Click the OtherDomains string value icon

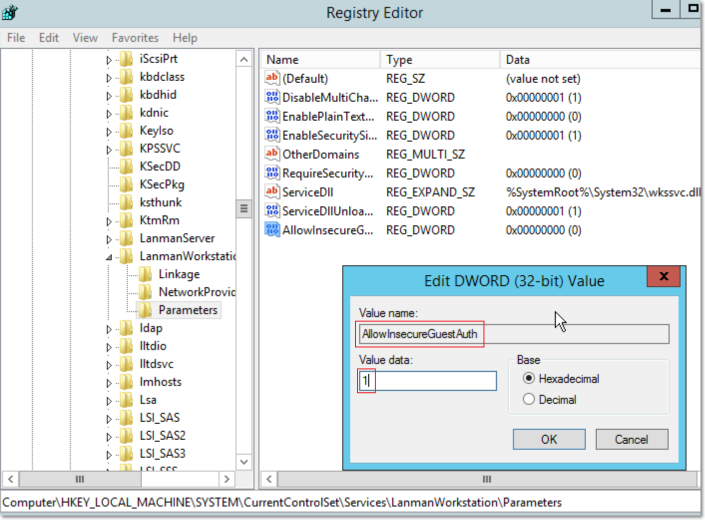tap(272, 154)
